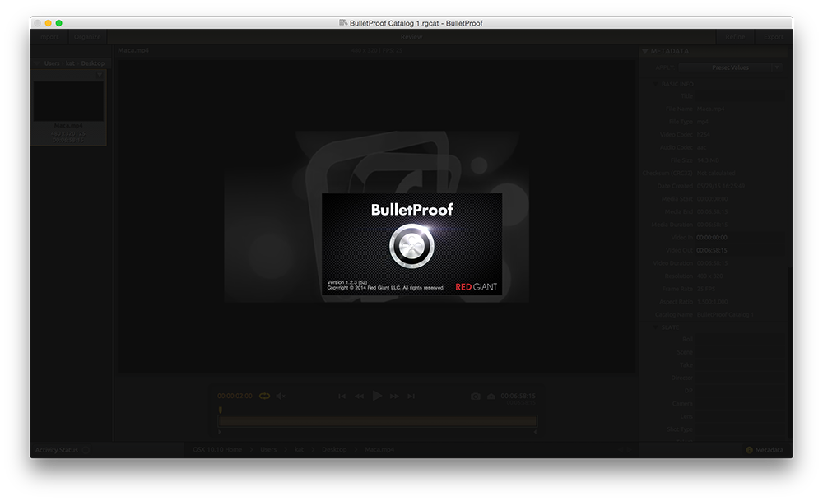Click the Camera input field
823x501 pixels.
[x=741, y=403]
